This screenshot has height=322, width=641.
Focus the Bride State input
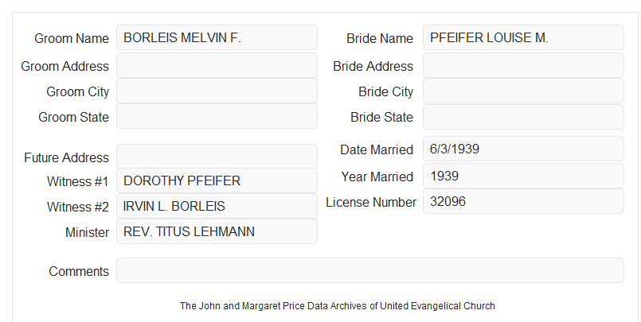pyautogui.click(x=523, y=117)
